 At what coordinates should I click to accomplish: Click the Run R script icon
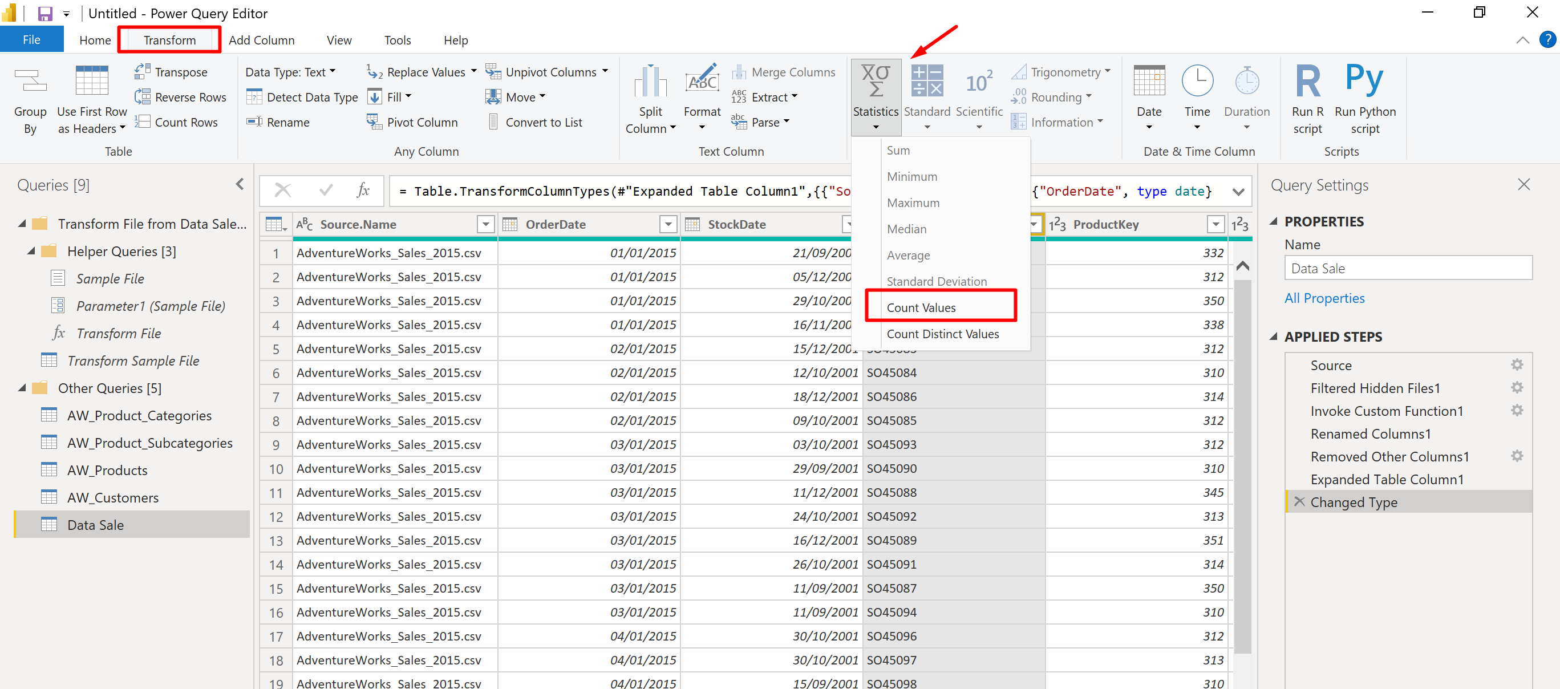[1308, 80]
